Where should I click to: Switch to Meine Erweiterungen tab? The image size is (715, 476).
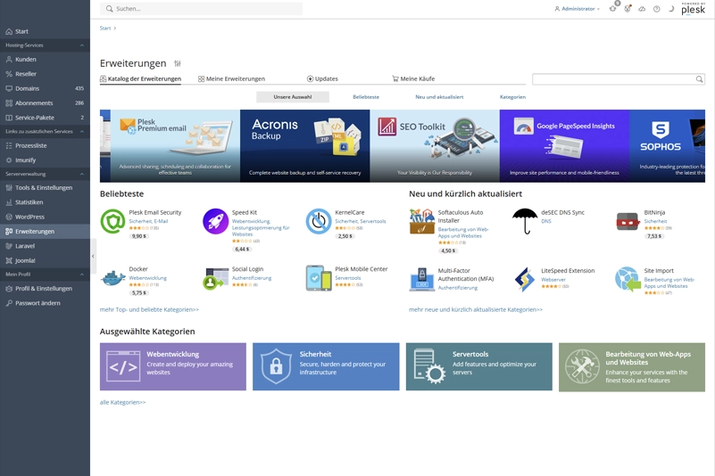coord(231,78)
